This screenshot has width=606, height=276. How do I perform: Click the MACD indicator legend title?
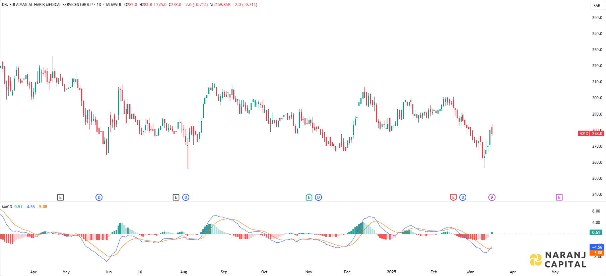click(x=7, y=207)
